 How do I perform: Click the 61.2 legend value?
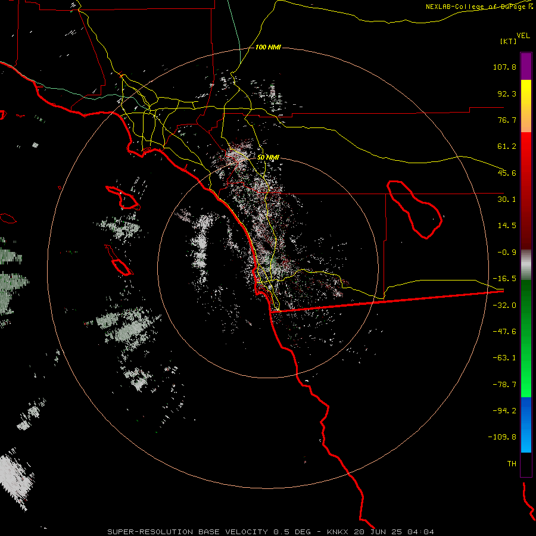[507, 147]
